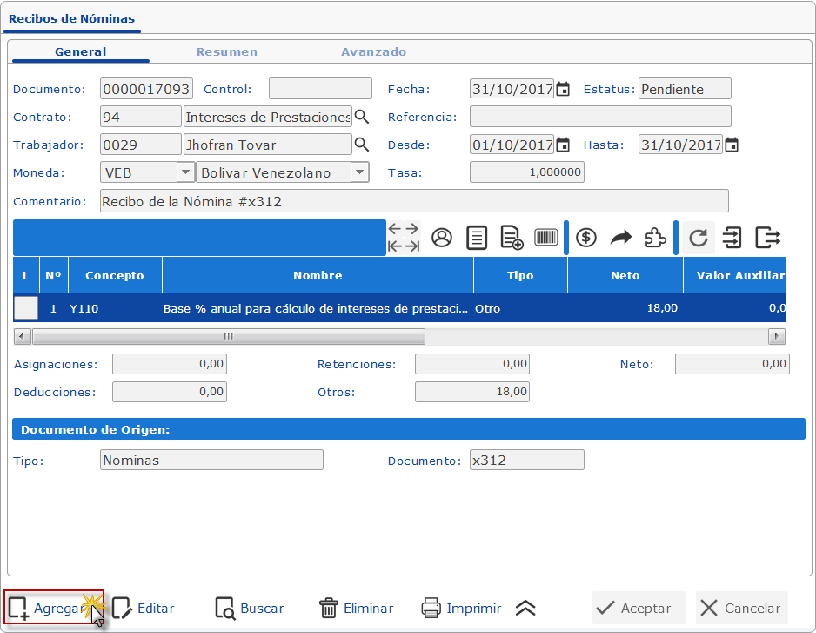Click the puzzle piece icon
The image size is (816, 633).
[655, 238]
